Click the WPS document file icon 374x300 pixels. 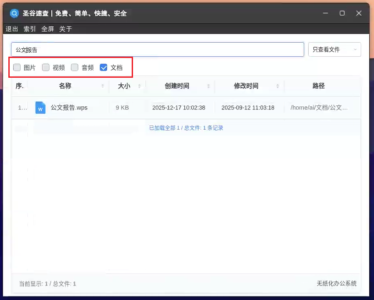coord(40,108)
